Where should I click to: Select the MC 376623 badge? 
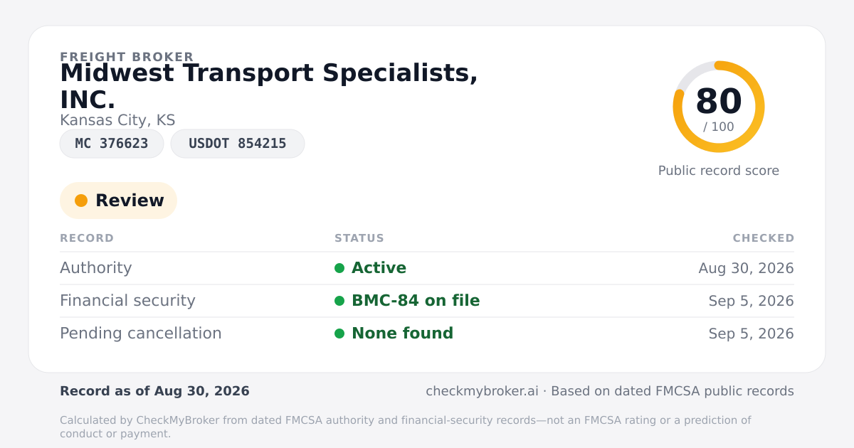coord(112,144)
